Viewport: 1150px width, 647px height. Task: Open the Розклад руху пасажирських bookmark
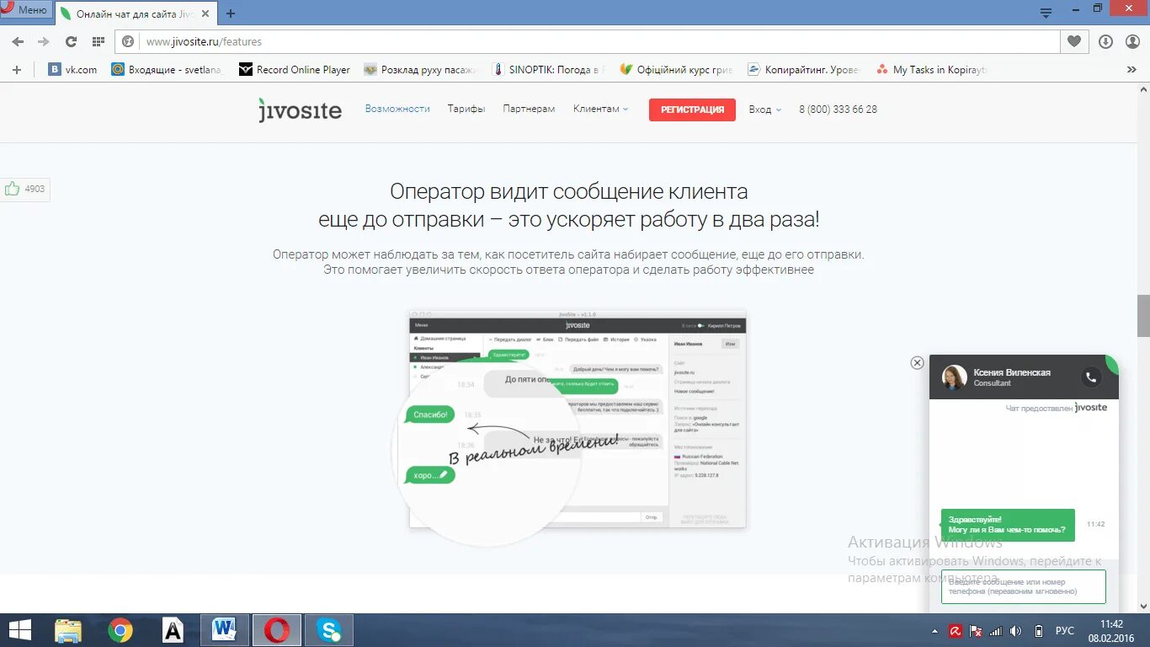point(420,70)
